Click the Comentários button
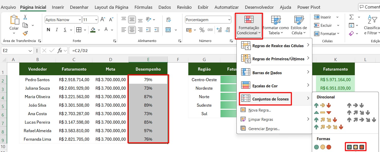This screenshot has height=152, width=380. point(369,7)
